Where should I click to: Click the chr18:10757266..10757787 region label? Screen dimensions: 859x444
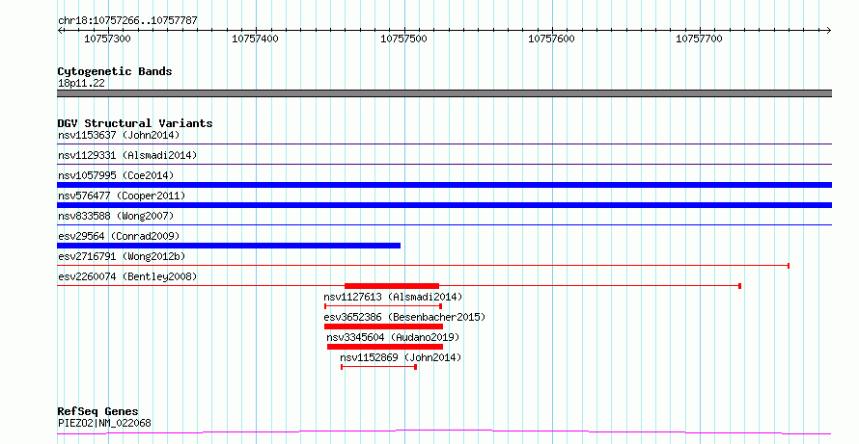[x=127, y=21]
